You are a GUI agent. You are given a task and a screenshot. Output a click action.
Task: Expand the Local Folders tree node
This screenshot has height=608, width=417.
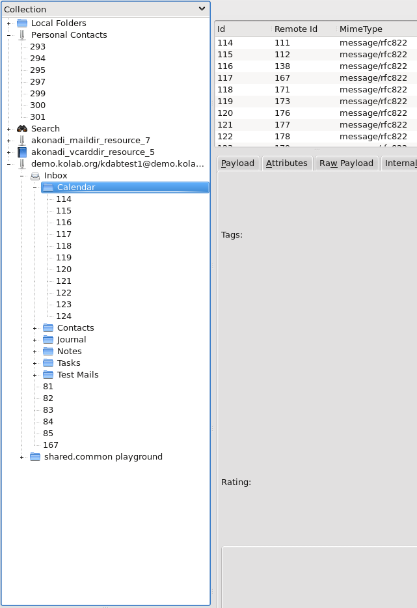pyautogui.click(x=8, y=23)
